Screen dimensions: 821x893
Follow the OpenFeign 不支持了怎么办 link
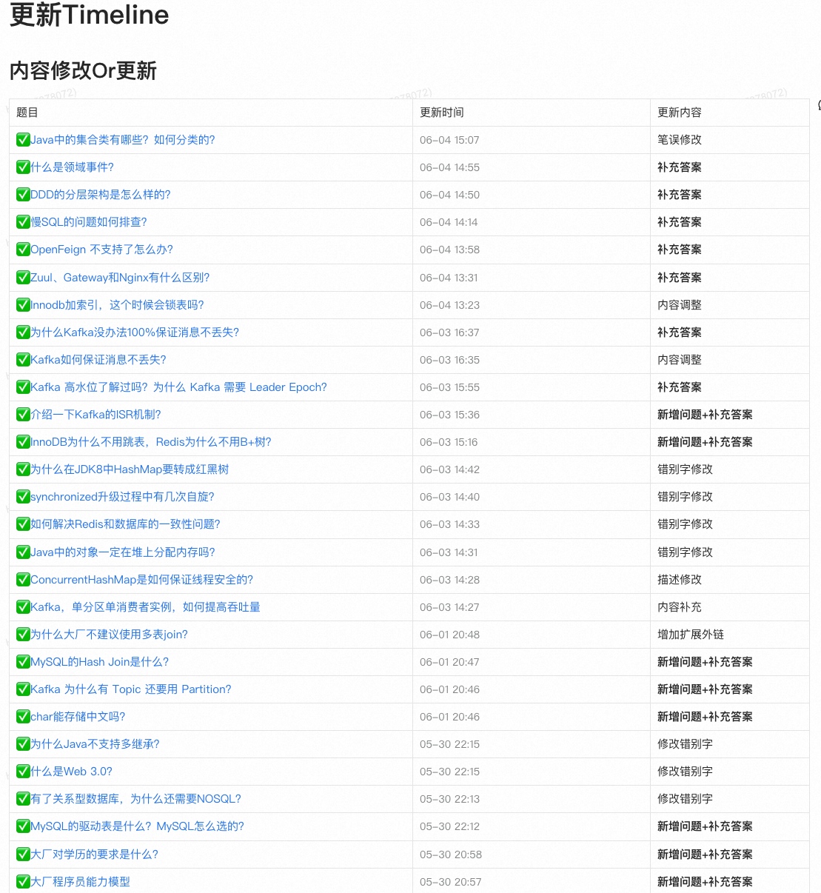tap(101, 250)
